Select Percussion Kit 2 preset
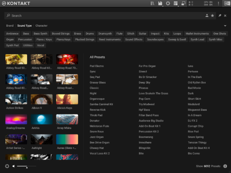The width and height of the screenshot is (231, 173). [x=149, y=132]
